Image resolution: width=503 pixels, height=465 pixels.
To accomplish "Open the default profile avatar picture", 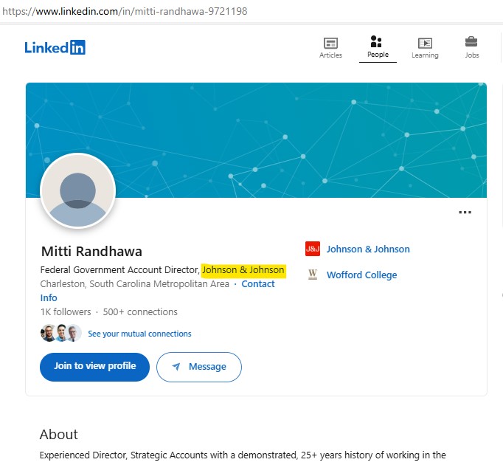I will point(77,191).
